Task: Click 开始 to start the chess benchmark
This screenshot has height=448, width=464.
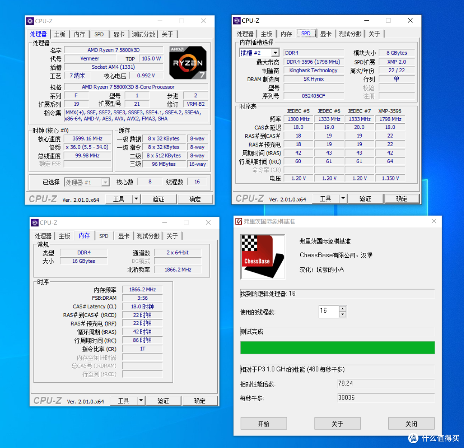Action: [x=264, y=424]
